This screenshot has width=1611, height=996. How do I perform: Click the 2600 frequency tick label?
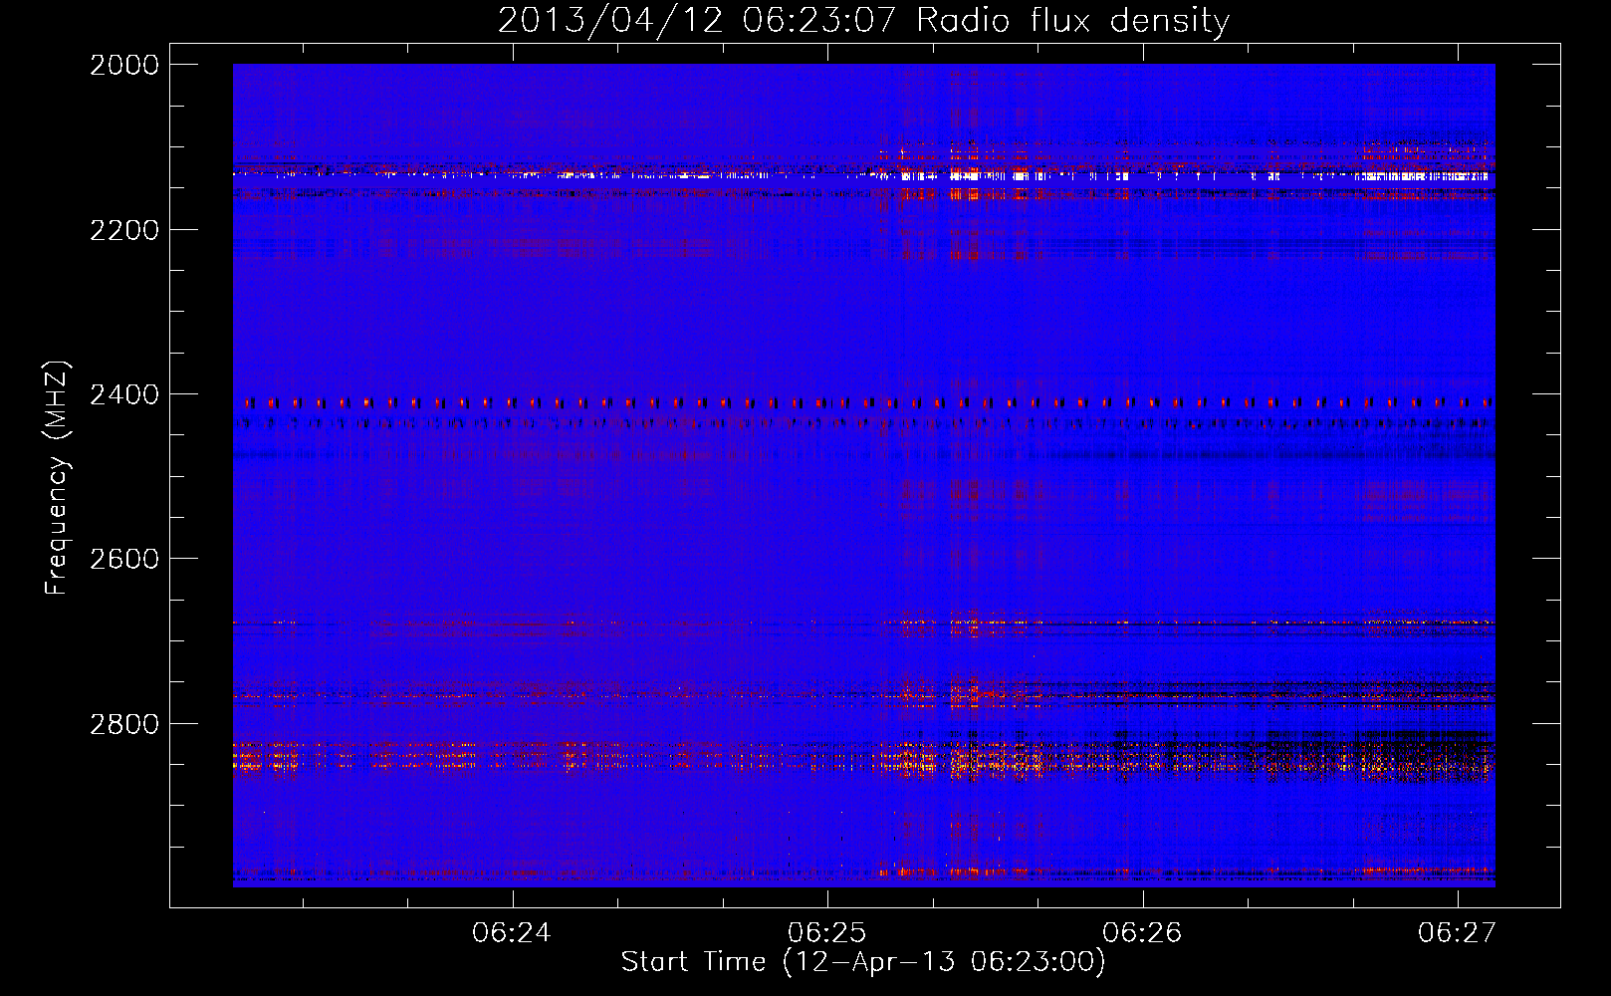[124, 559]
